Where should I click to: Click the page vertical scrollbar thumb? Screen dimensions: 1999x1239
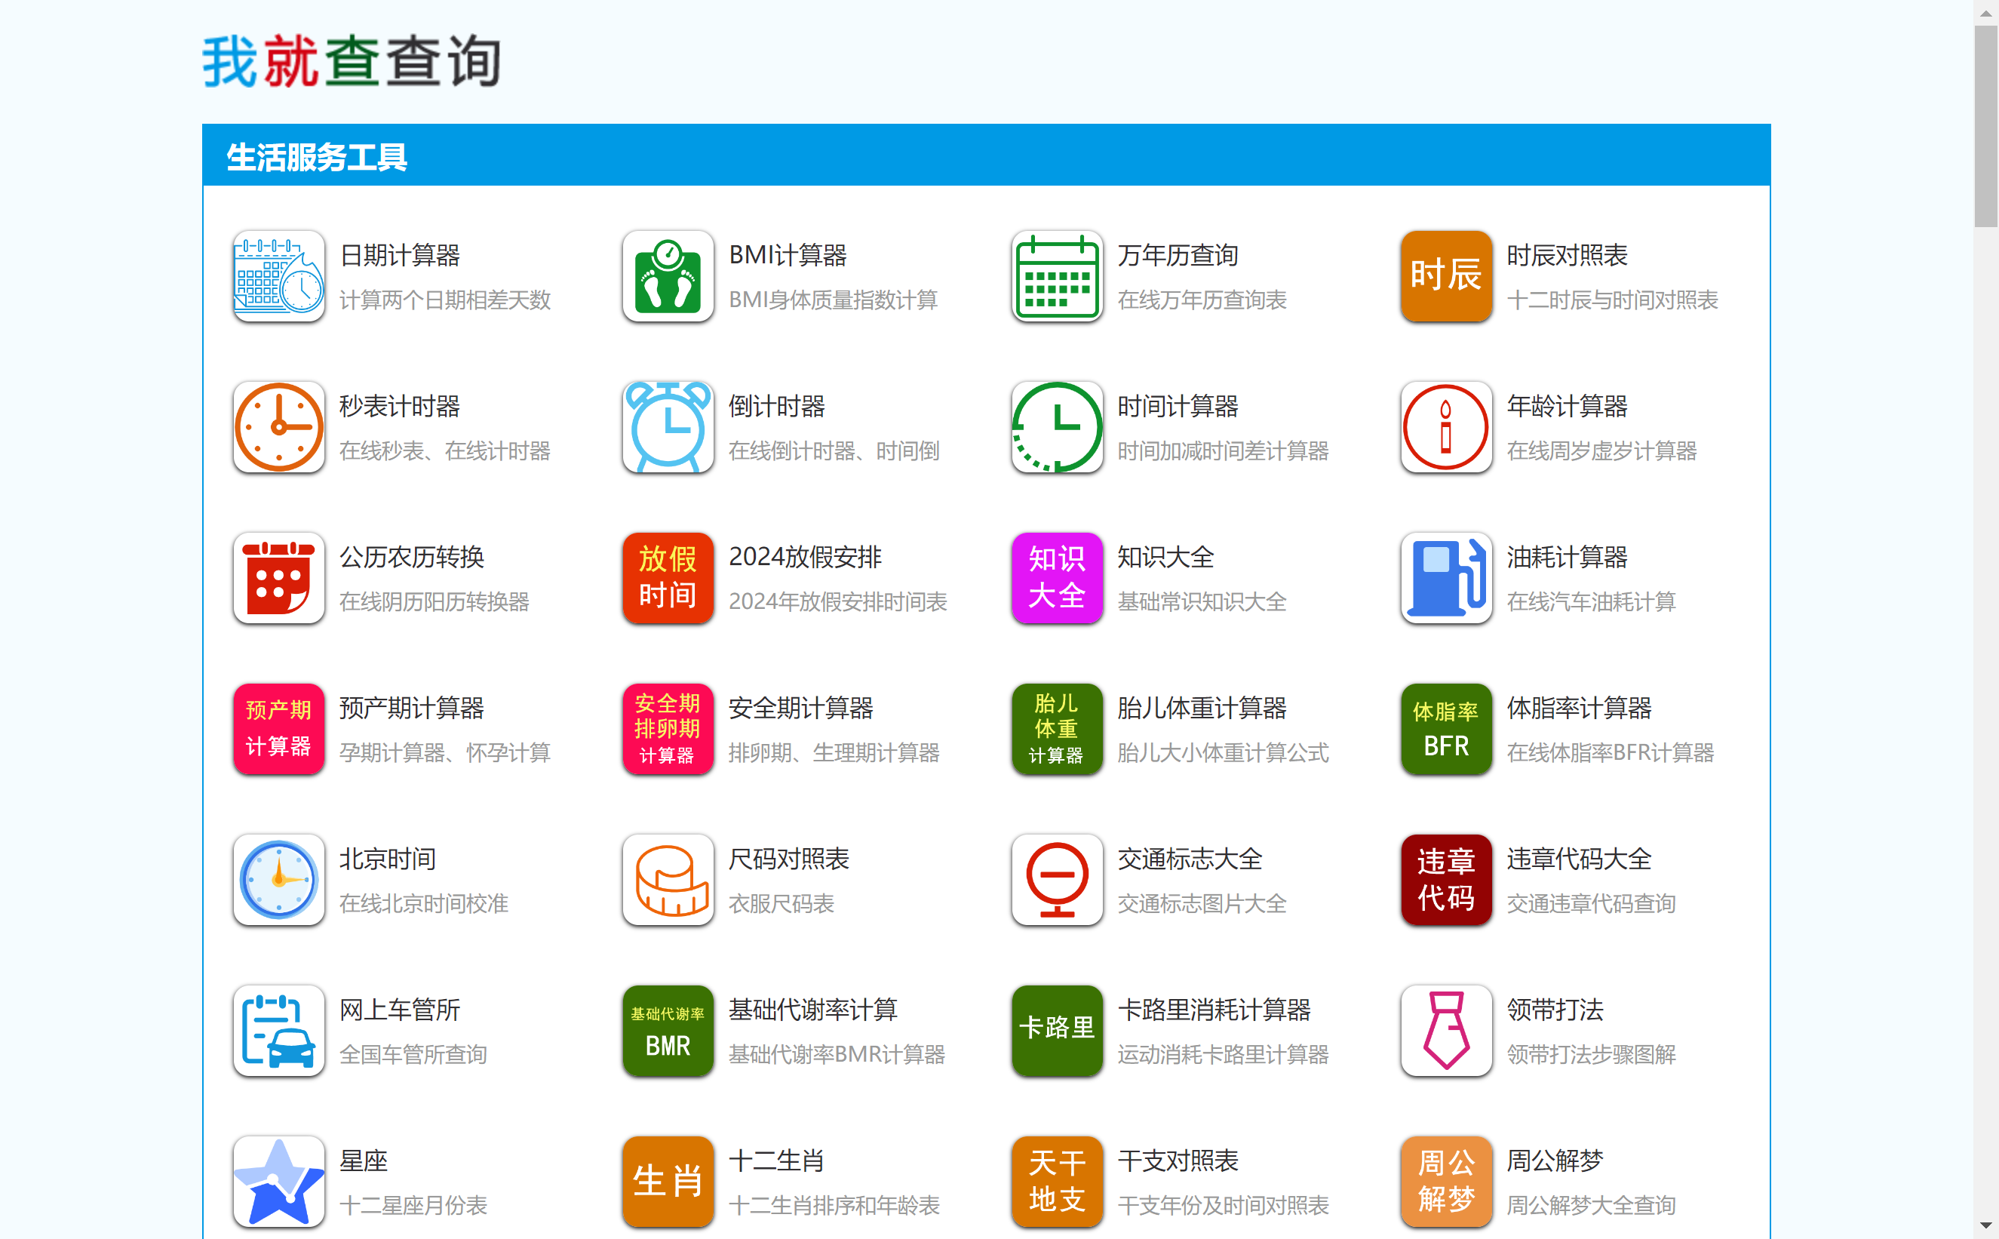coord(1986,127)
